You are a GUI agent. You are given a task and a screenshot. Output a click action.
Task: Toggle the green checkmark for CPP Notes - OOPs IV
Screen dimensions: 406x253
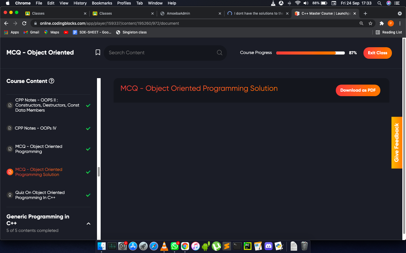click(88, 128)
